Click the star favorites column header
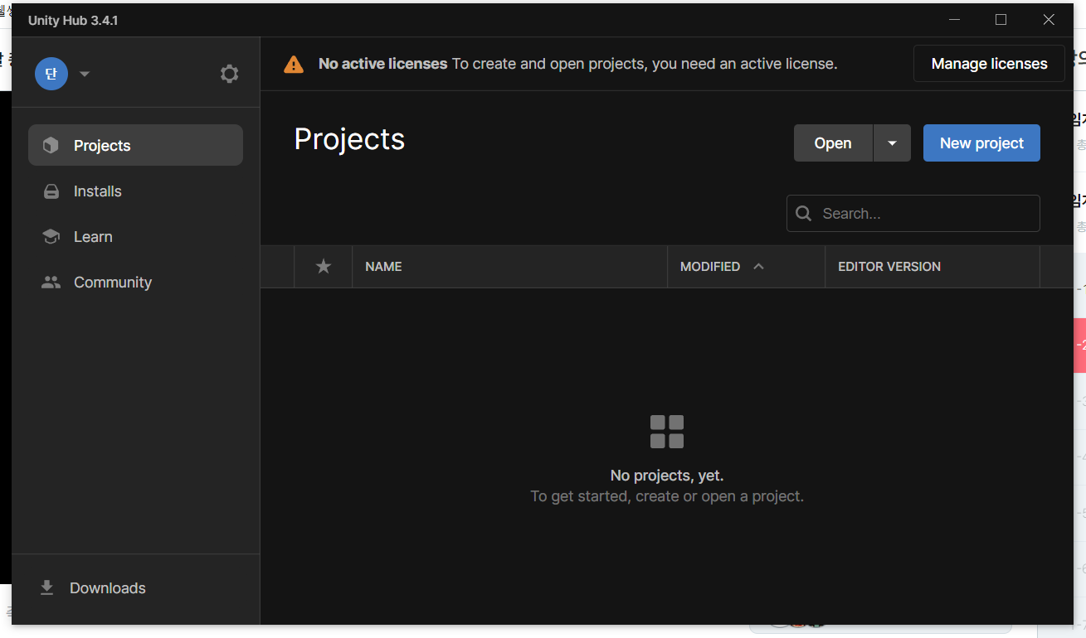The image size is (1086, 638). pyautogui.click(x=324, y=266)
